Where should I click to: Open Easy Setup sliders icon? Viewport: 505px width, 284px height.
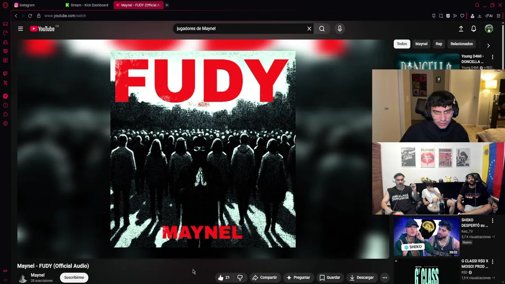coord(499,16)
